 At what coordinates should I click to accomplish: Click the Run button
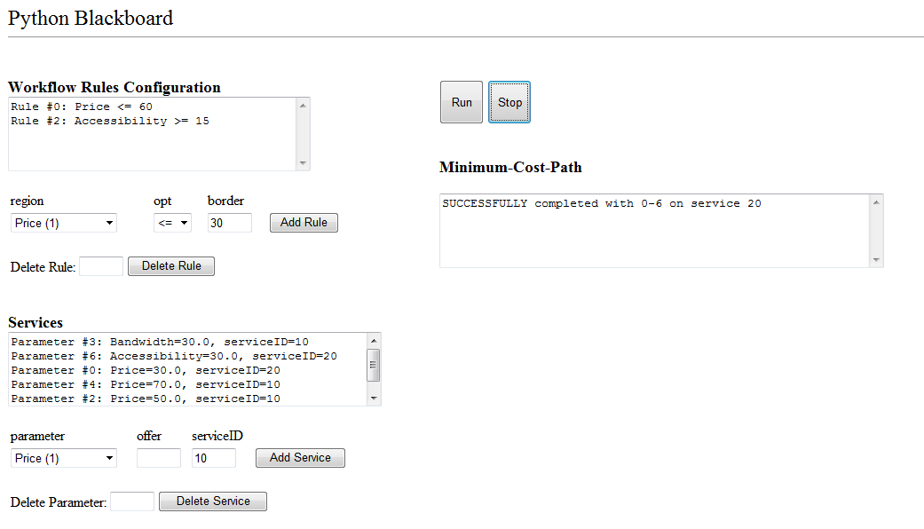[x=462, y=102]
